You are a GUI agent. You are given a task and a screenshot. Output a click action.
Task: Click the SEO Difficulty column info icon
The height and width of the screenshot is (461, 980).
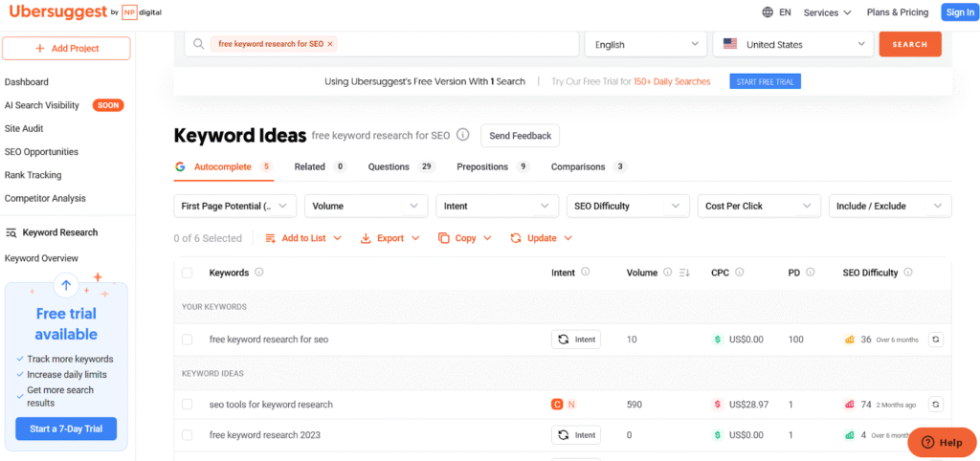[x=908, y=273]
